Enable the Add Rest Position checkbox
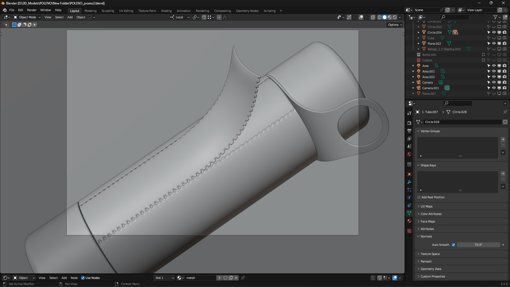 tap(419, 197)
